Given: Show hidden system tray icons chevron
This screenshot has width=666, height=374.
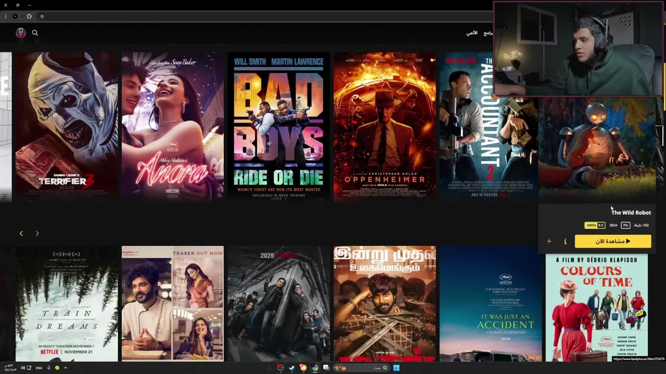Looking at the screenshot, I should (x=65, y=368).
